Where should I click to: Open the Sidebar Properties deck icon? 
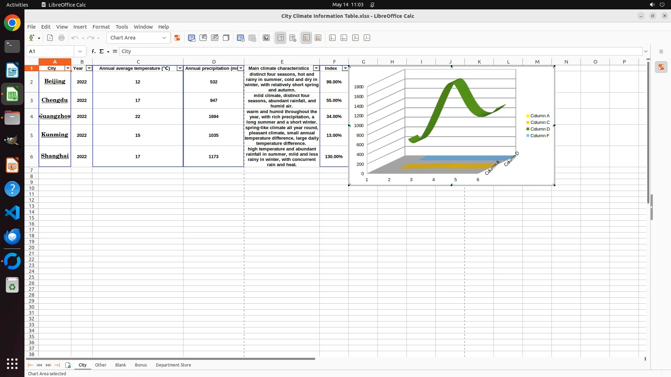[x=661, y=67]
